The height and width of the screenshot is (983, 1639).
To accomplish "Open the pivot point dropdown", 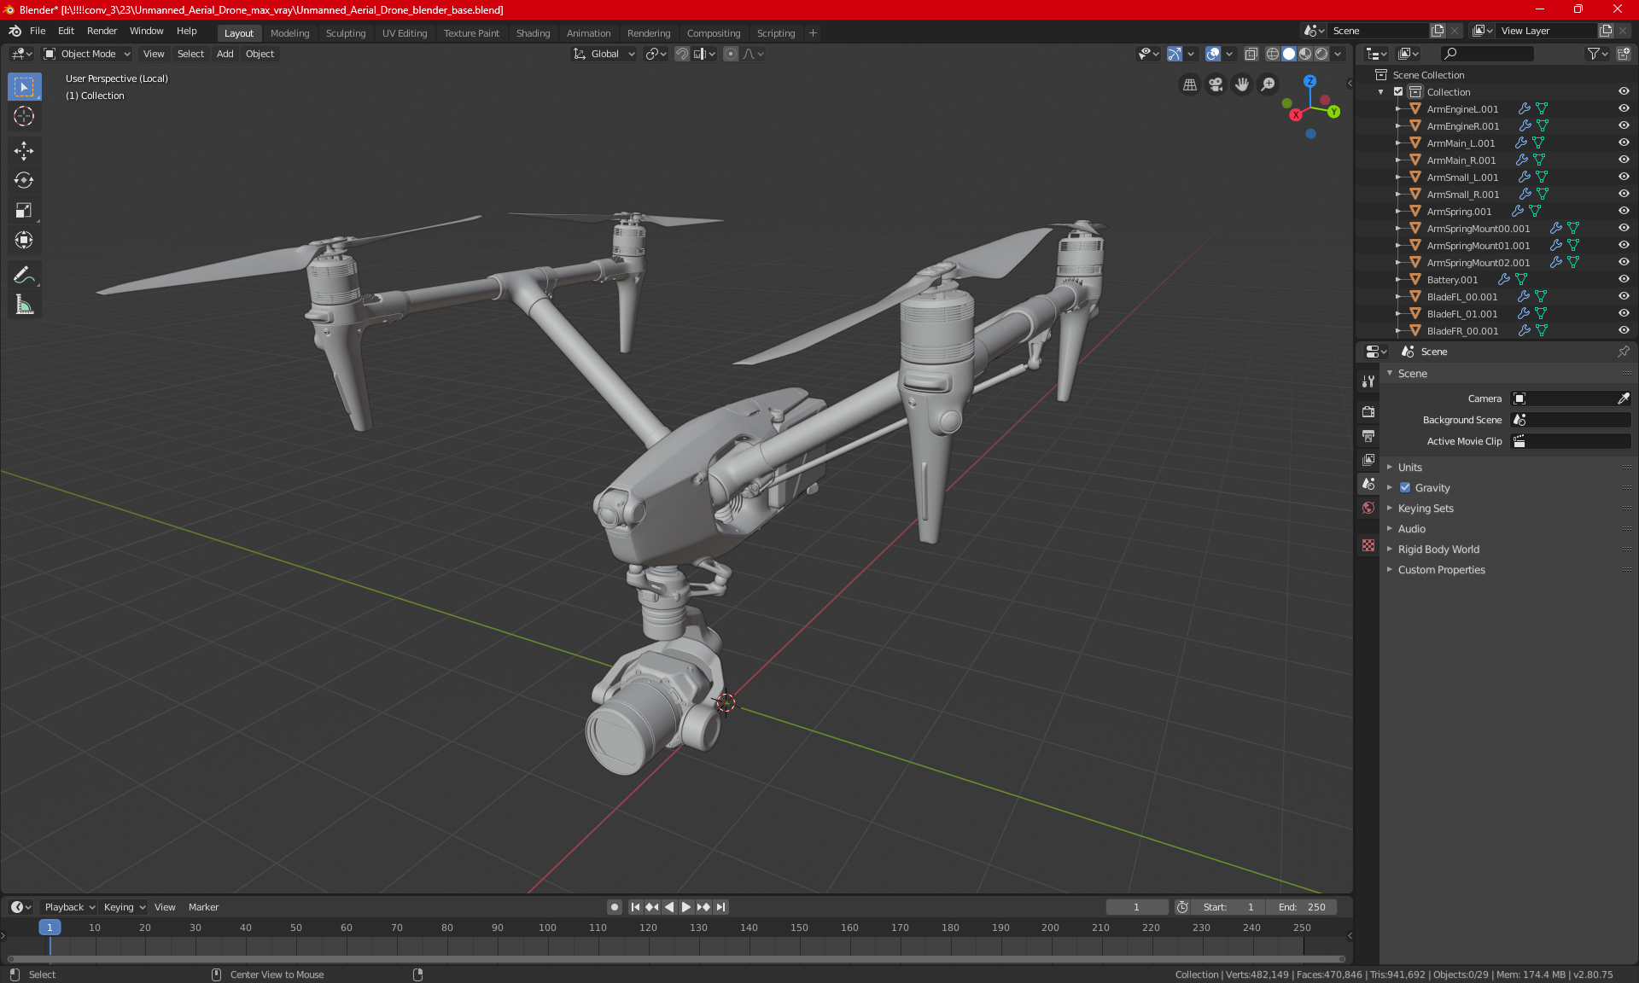I will tap(656, 54).
